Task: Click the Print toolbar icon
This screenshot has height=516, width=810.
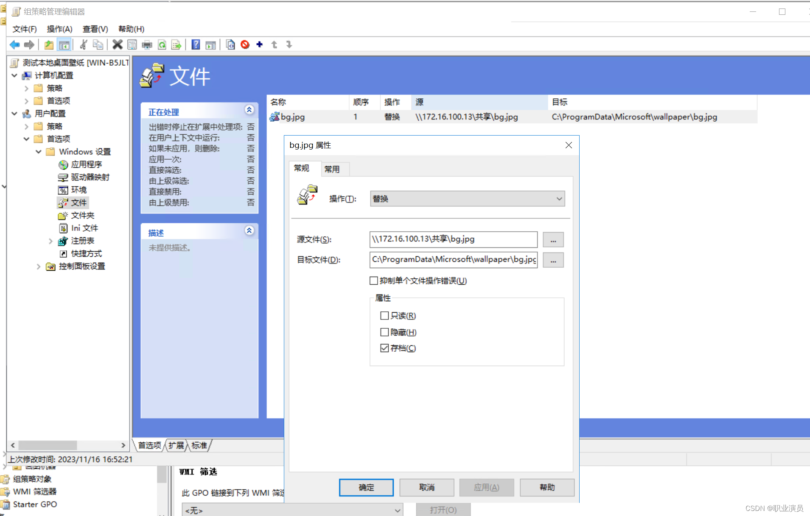Action: click(147, 44)
